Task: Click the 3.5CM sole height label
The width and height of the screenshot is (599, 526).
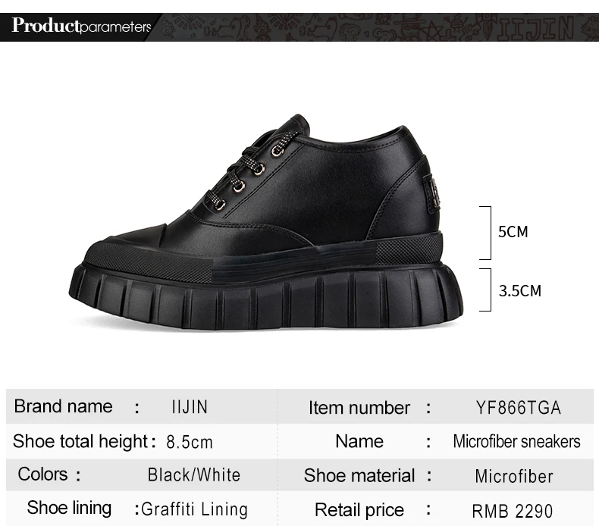Action: pyautogui.click(x=520, y=291)
